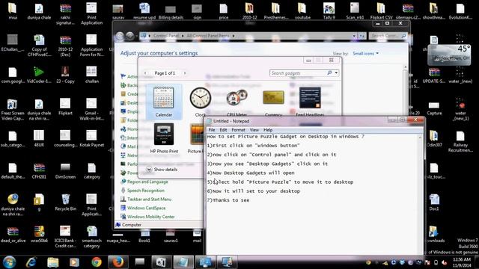Open Notepad View menu
This screenshot has height=269, width=479.
254,130
